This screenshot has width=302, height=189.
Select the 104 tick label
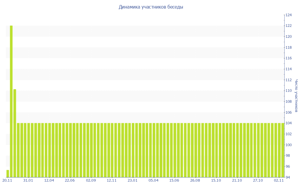(288, 123)
